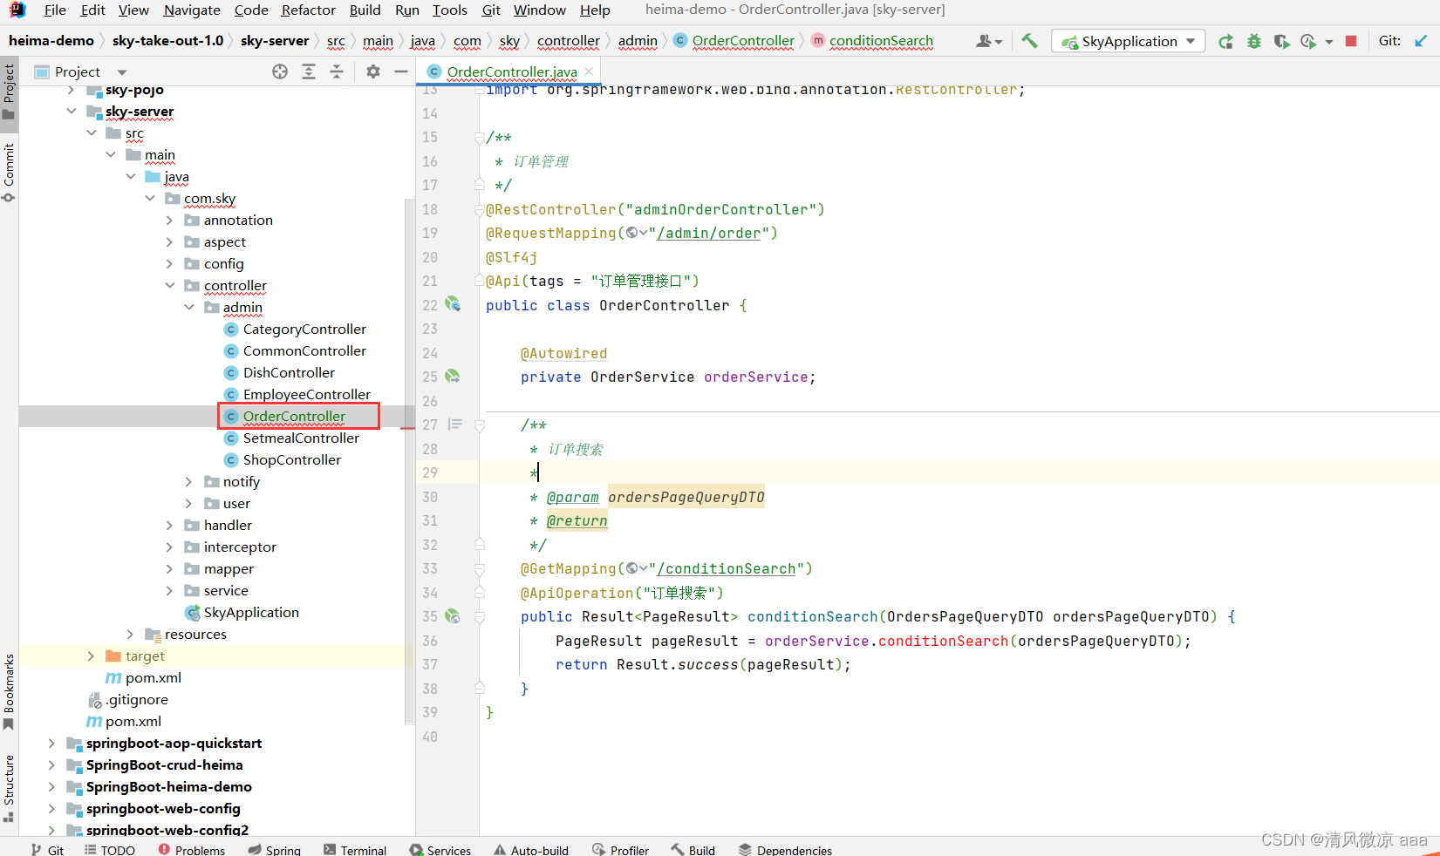Image resolution: width=1440 pixels, height=856 pixels.
Task: Run SkyApplication with the rerun icon
Action: tap(1225, 41)
